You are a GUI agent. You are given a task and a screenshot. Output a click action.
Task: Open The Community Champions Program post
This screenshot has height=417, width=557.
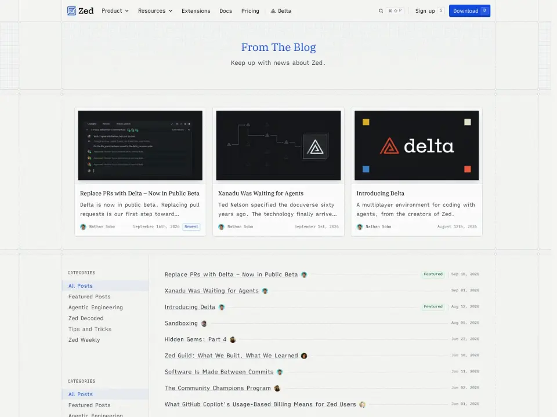coord(218,389)
